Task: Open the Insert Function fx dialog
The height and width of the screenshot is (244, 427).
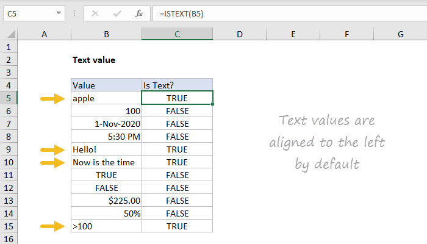Action: [x=139, y=13]
